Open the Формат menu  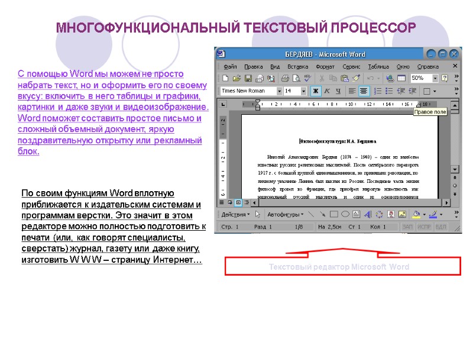click(325, 67)
